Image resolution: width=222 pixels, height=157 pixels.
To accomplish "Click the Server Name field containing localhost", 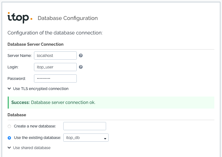I will (x=55, y=56).
